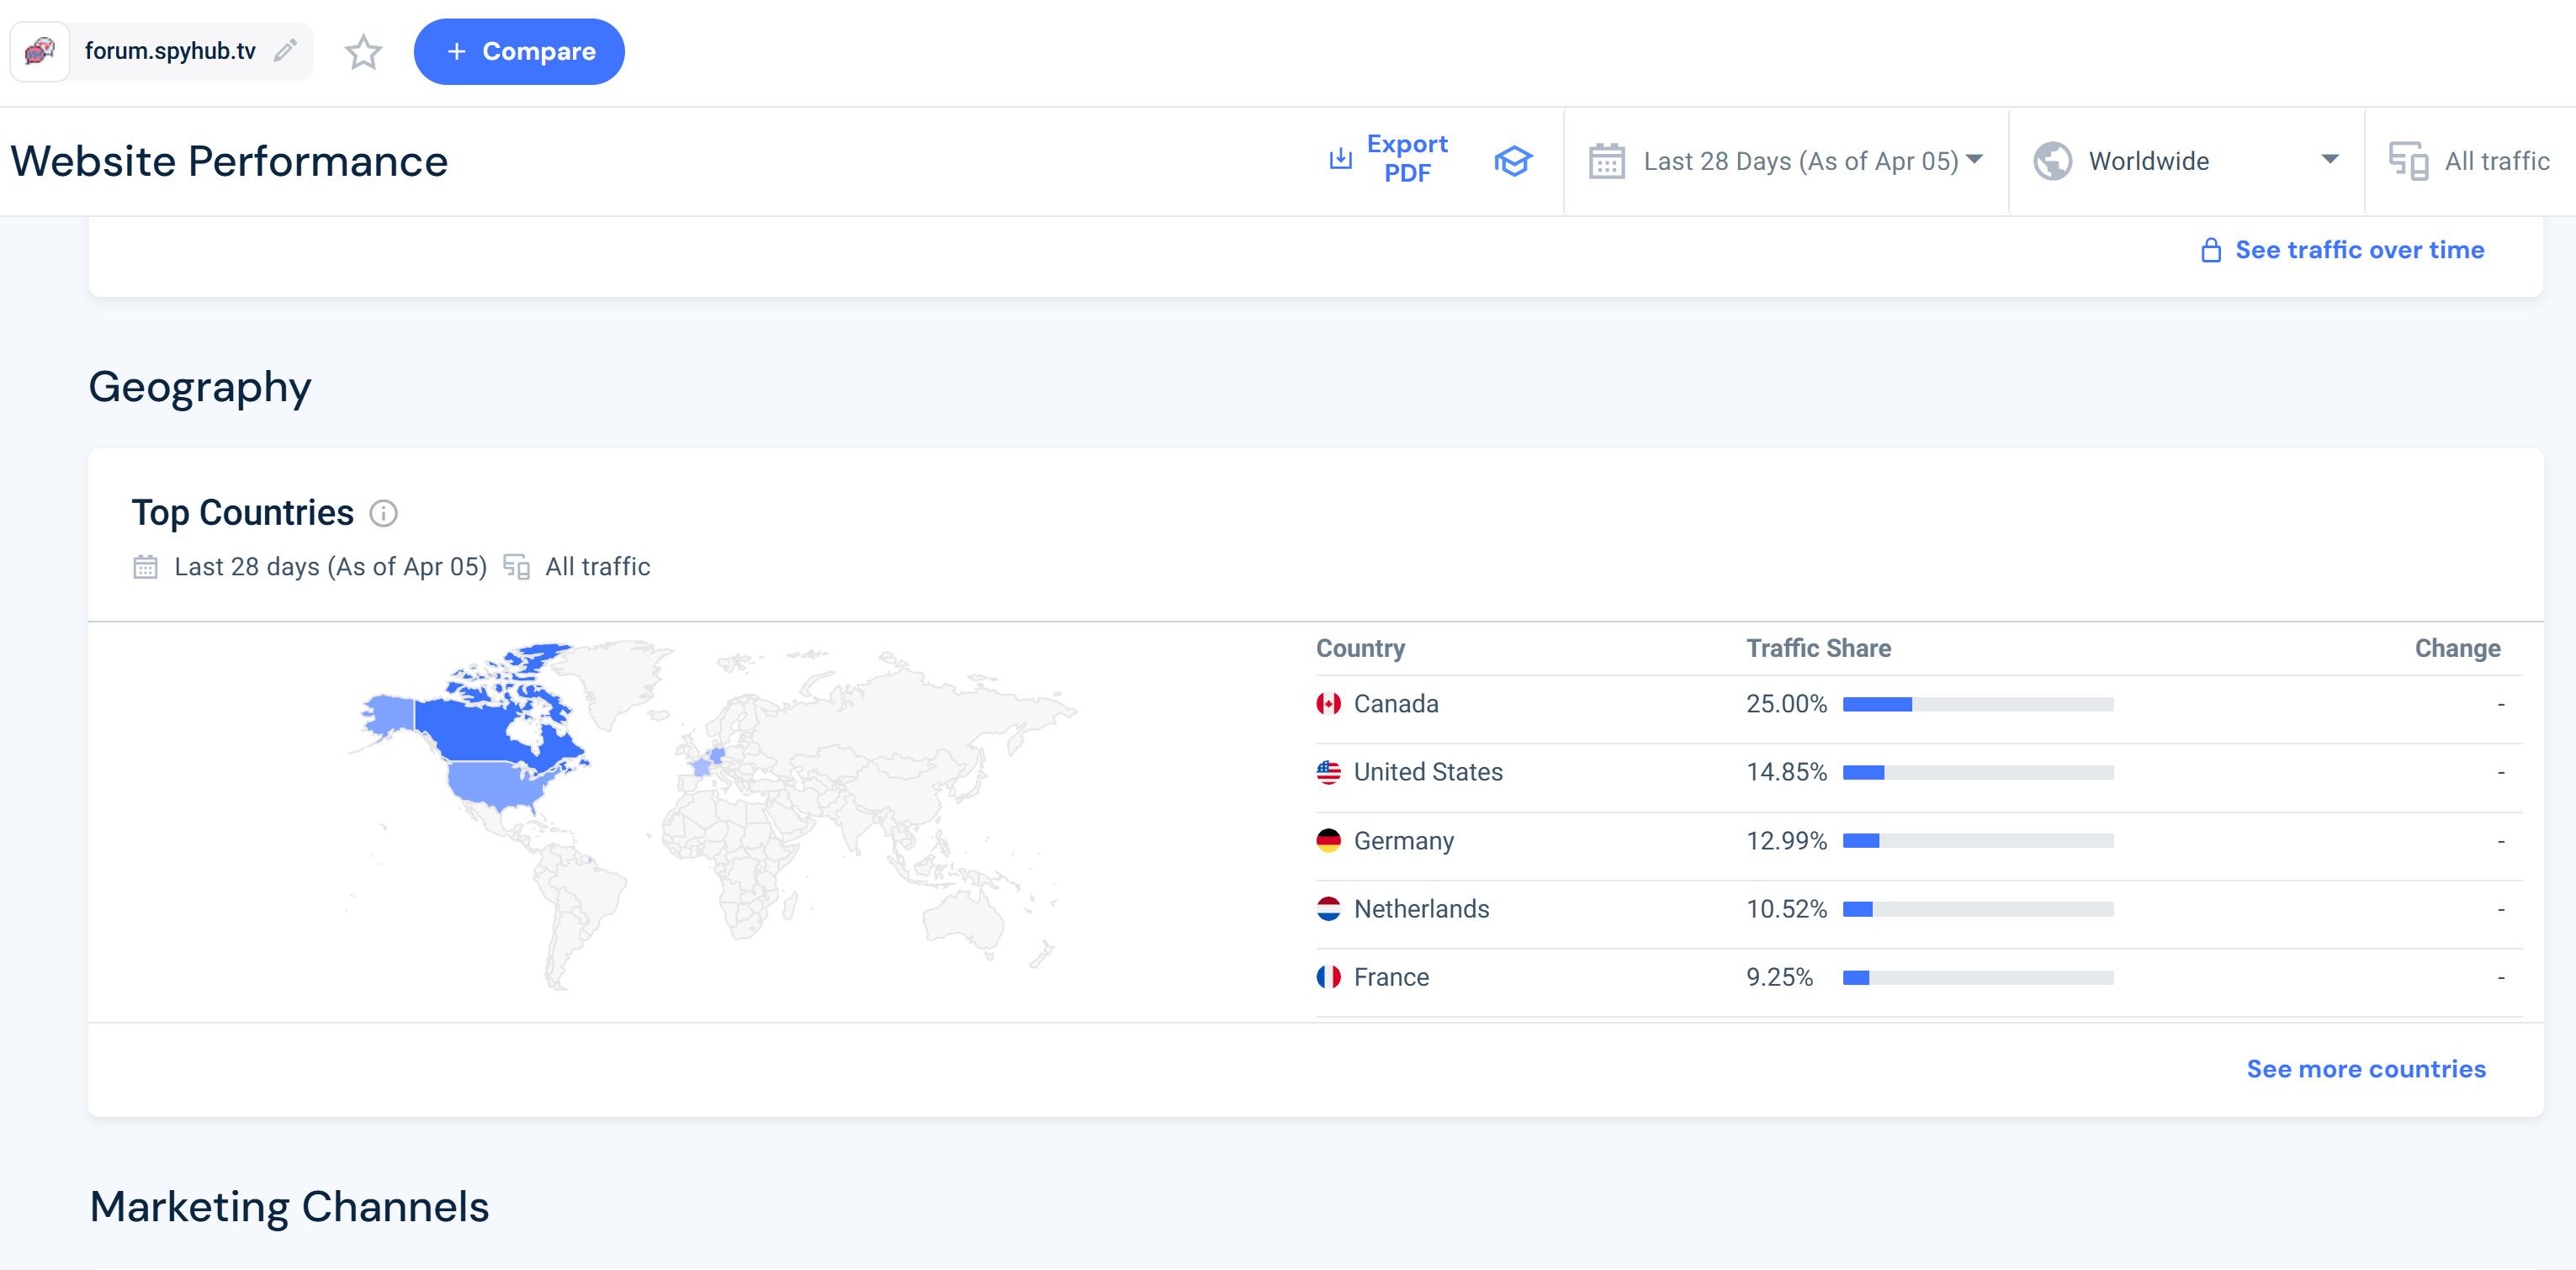
Task: Click the pencil edit icon beside domain
Action: coord(286,50)
